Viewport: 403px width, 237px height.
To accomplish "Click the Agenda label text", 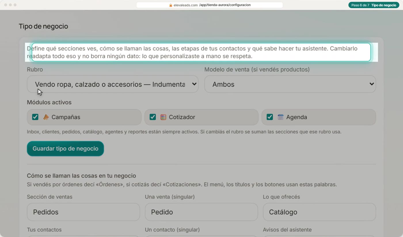I will pos(296,117).
